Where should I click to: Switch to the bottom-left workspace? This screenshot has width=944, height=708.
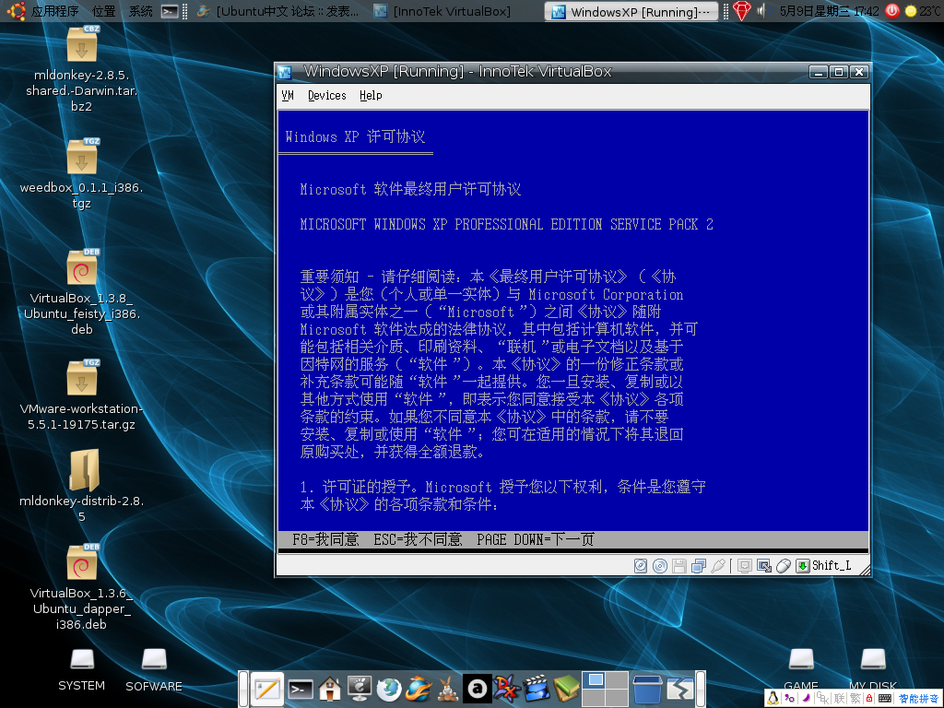(595, 698)
